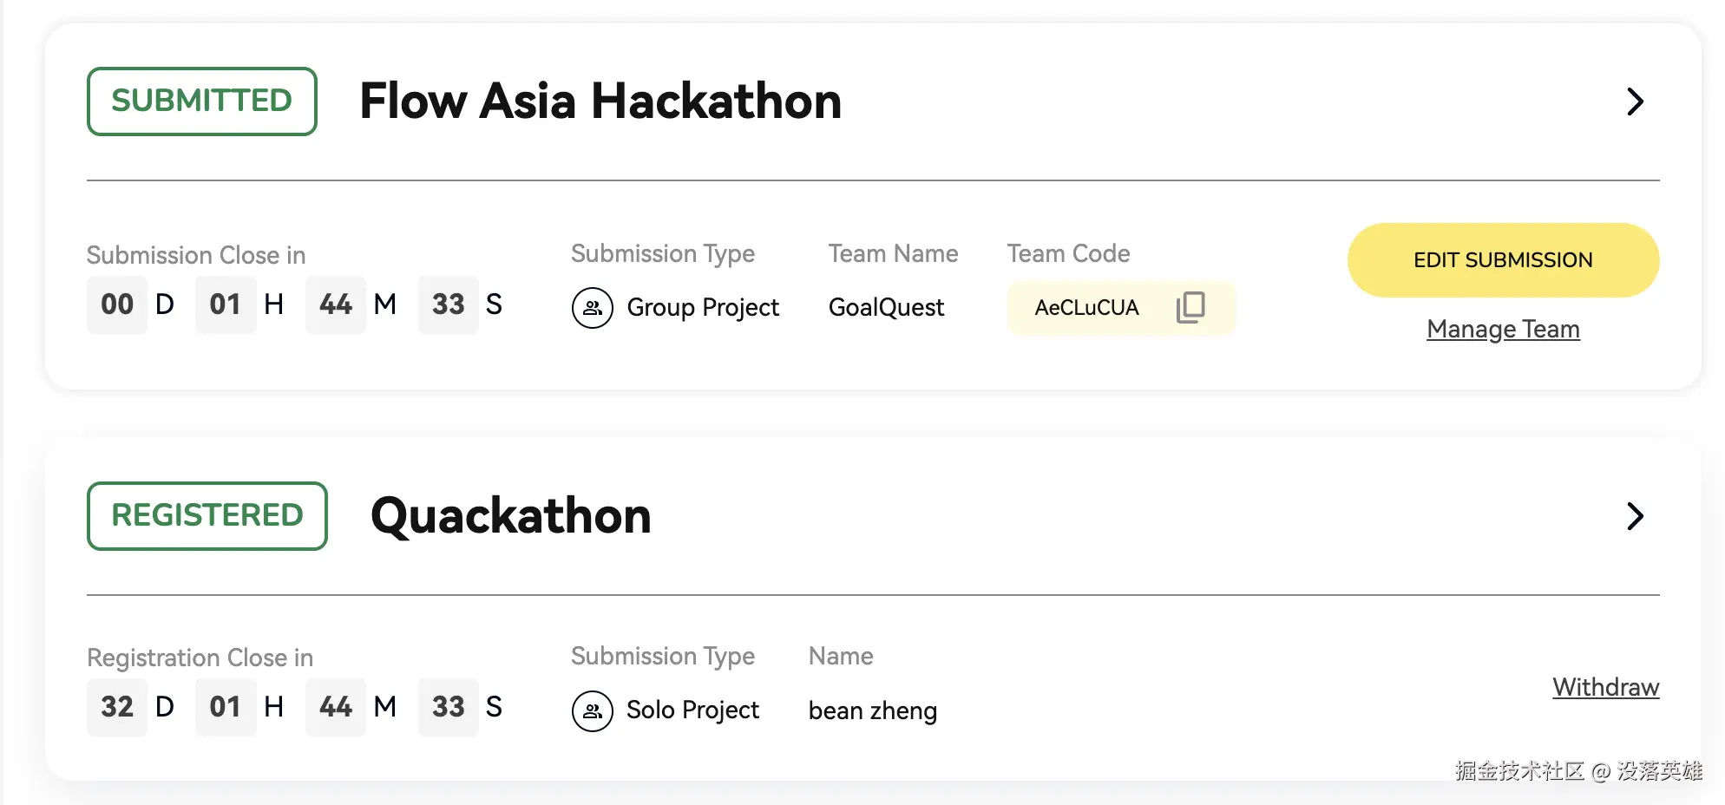Click the Team Code field label
Image resolution: width=1725 pixels, height=805 pixels.
coord(1068,253)
